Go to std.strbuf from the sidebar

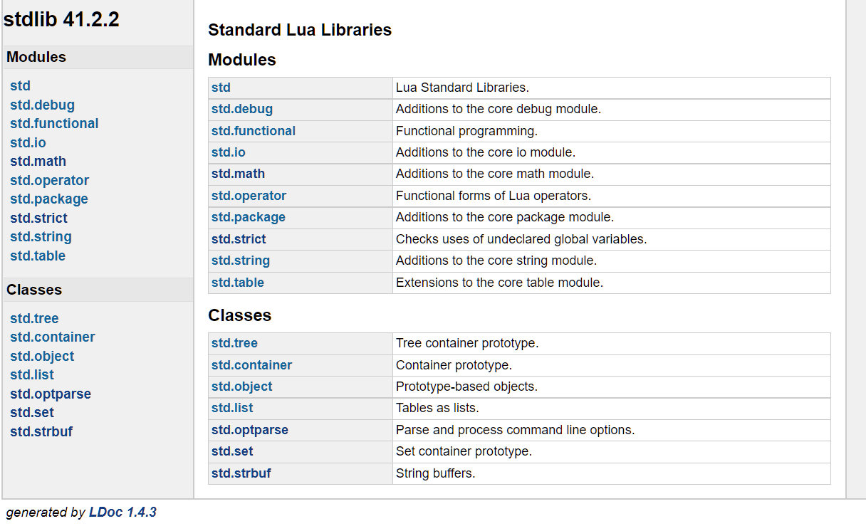coord(41,431)
